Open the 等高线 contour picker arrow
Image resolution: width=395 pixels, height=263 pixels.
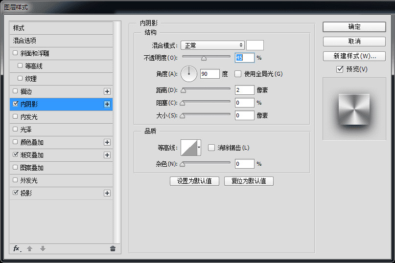[199, 148]
